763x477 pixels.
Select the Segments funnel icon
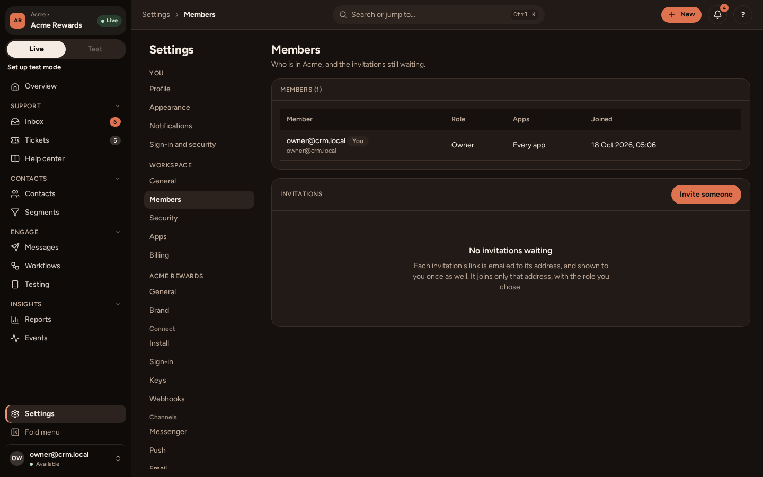[x=15, y=213]
